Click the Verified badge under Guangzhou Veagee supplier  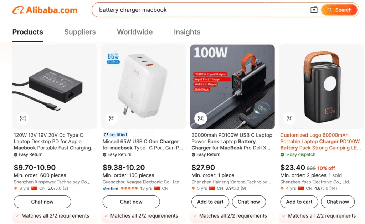[x=110, y=188]
